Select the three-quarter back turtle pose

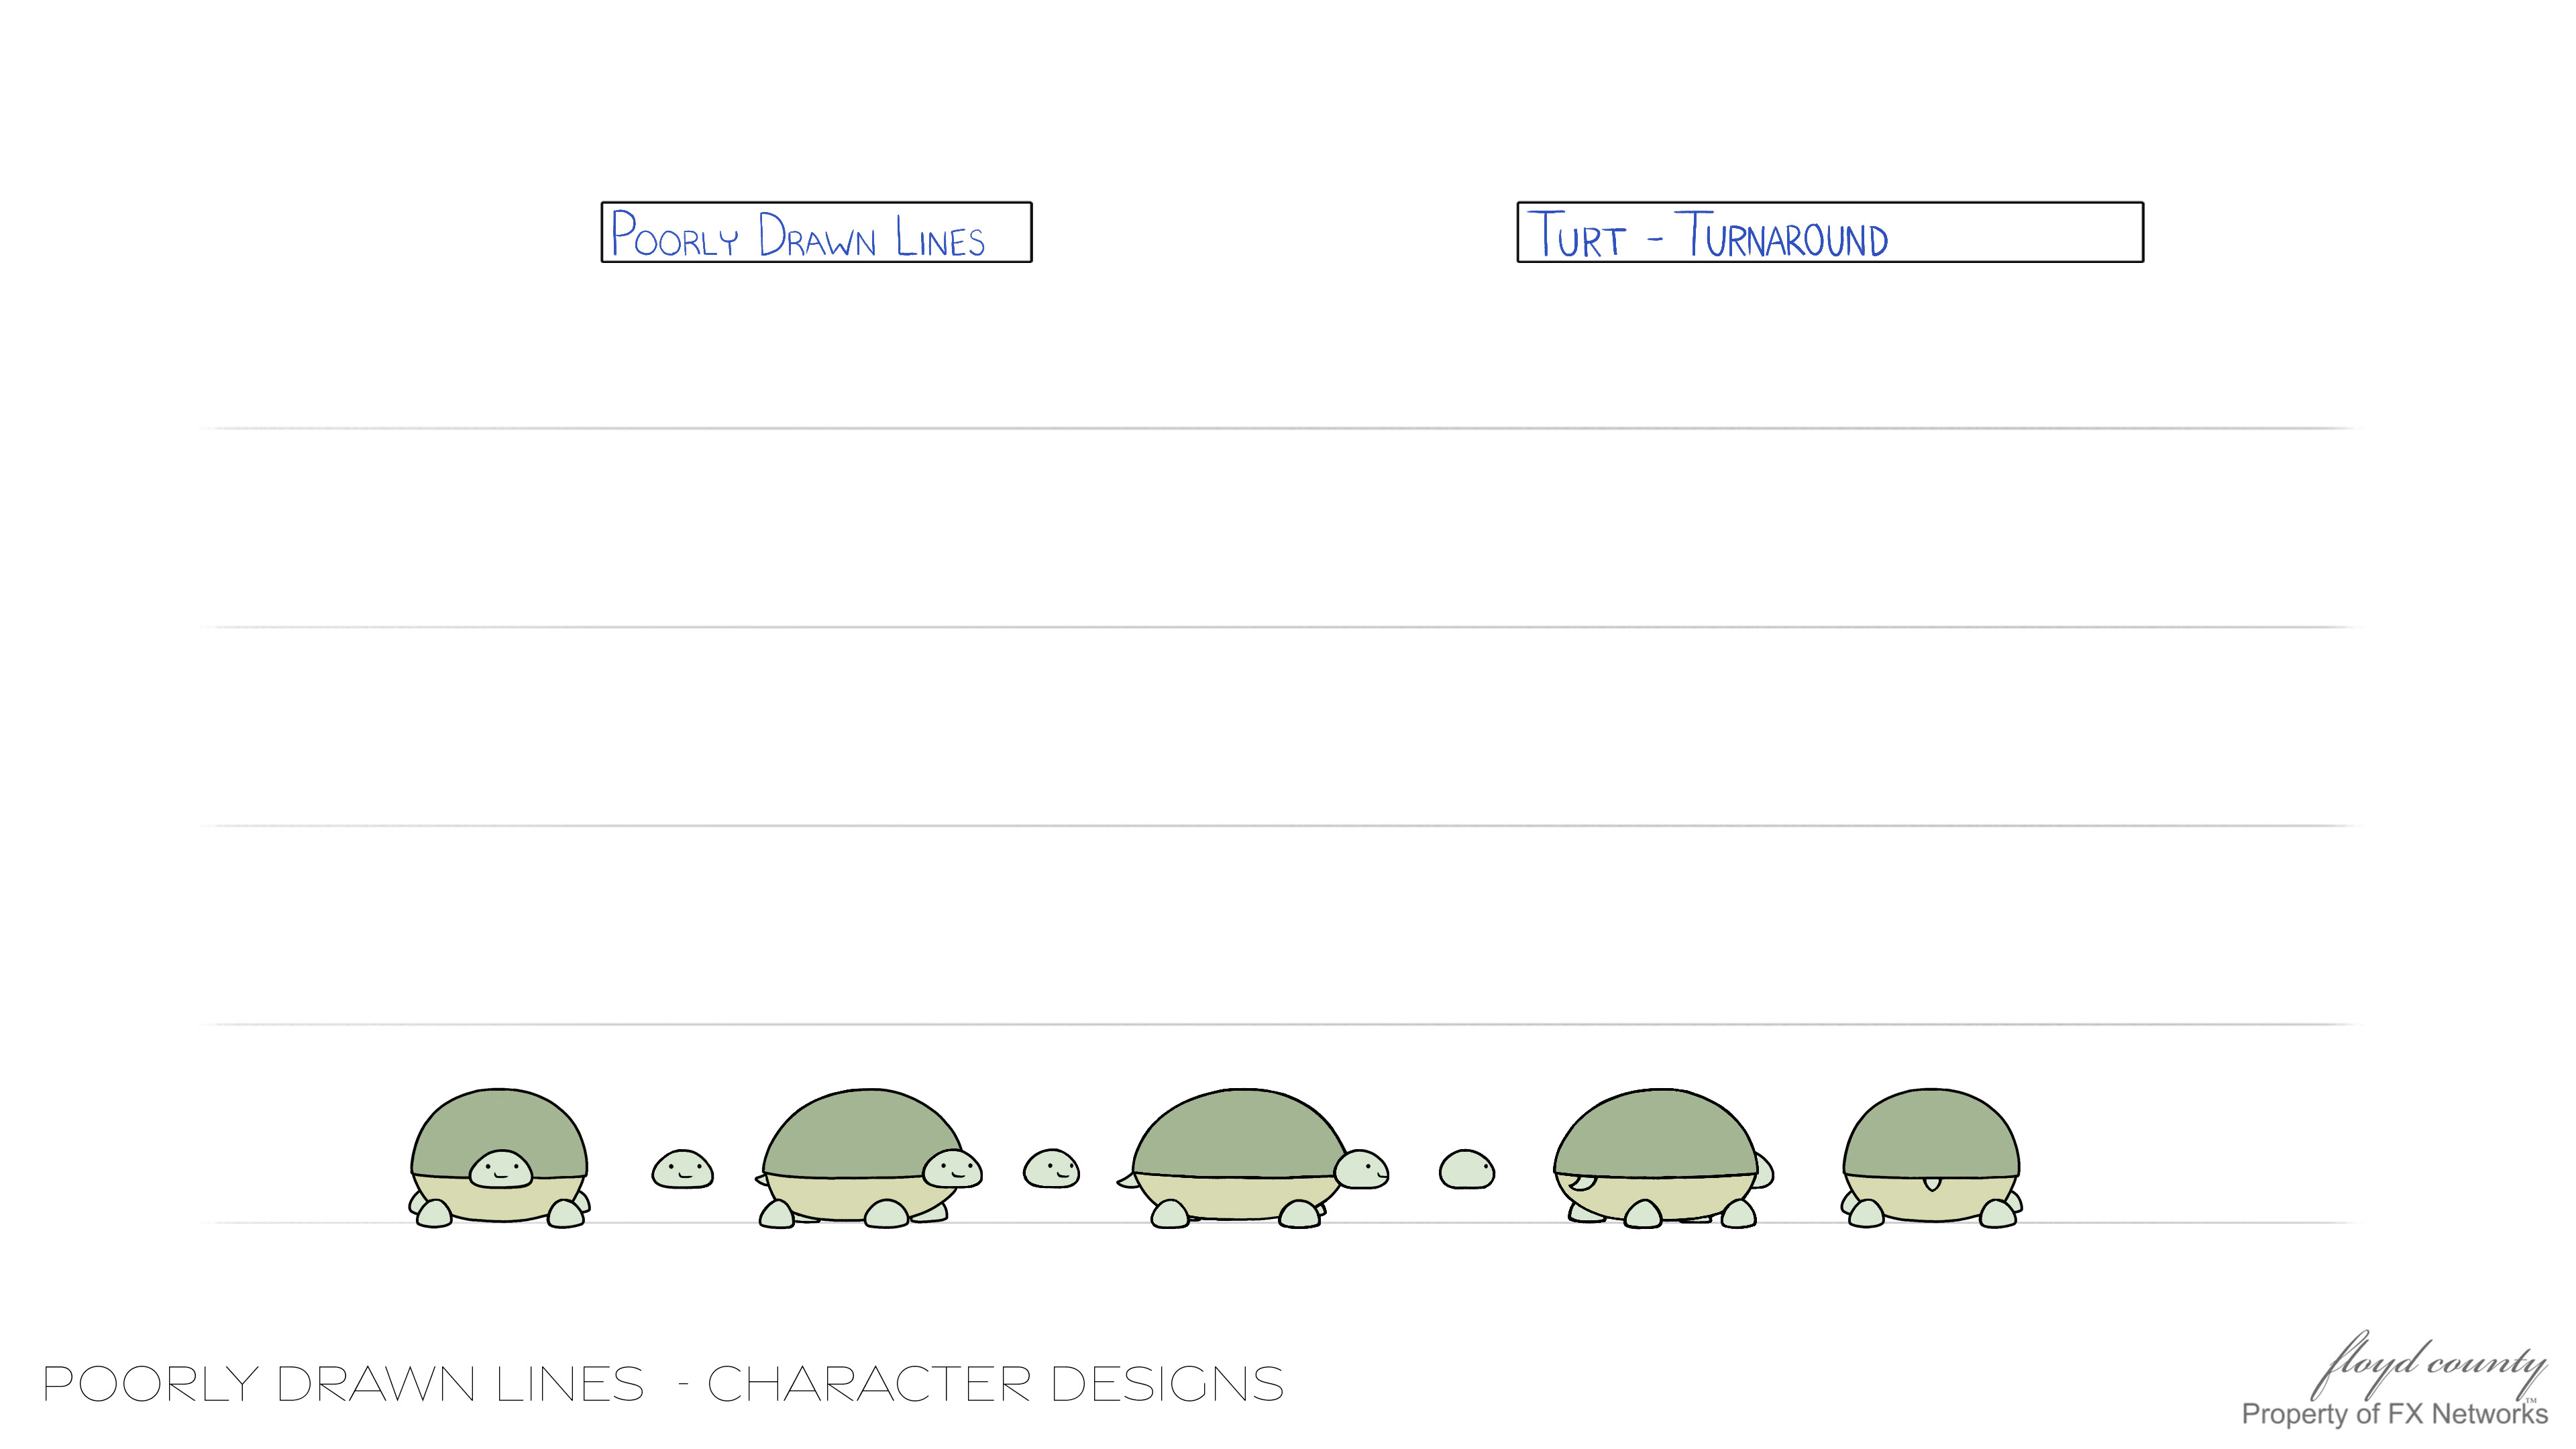click(1663, 1158)
